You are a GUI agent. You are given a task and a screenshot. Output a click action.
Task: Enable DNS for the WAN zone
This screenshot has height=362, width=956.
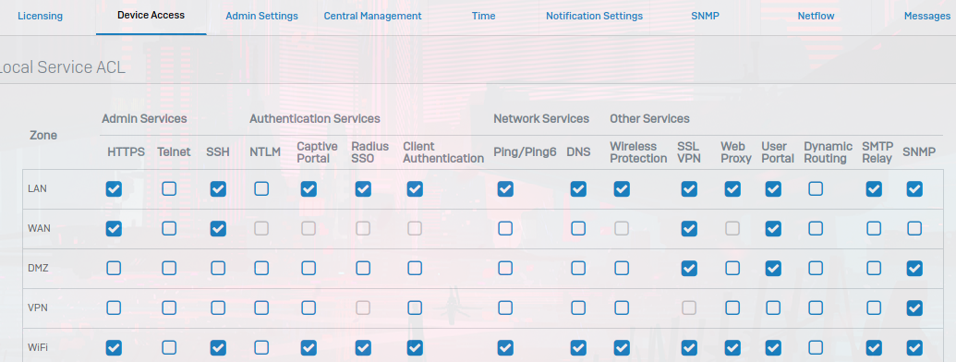578,228
